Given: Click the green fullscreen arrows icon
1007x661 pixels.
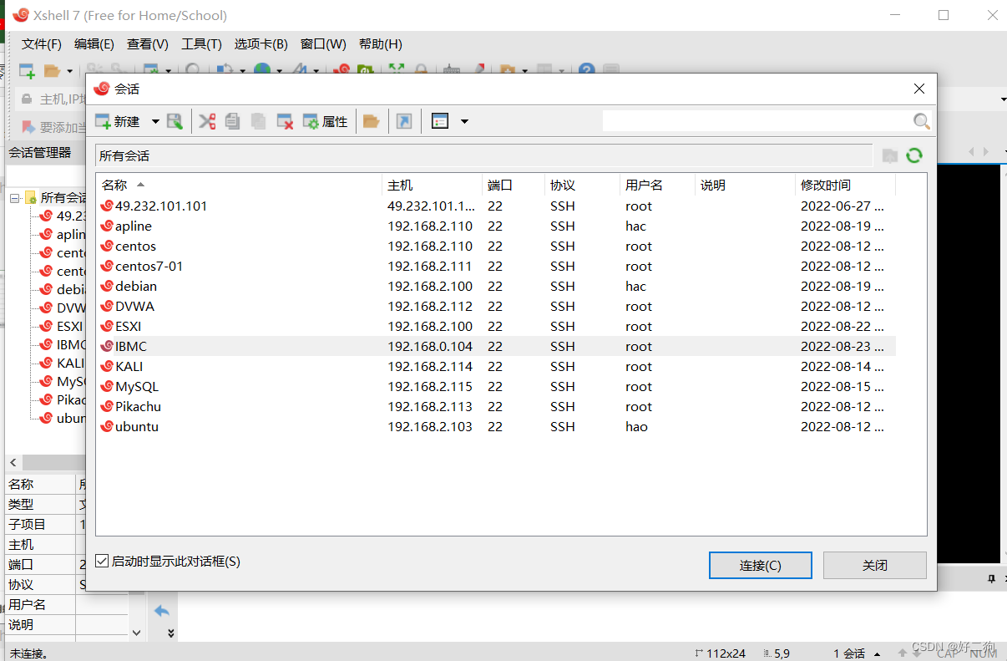Looking at the screenshot, I should click(x=397, y=71).
